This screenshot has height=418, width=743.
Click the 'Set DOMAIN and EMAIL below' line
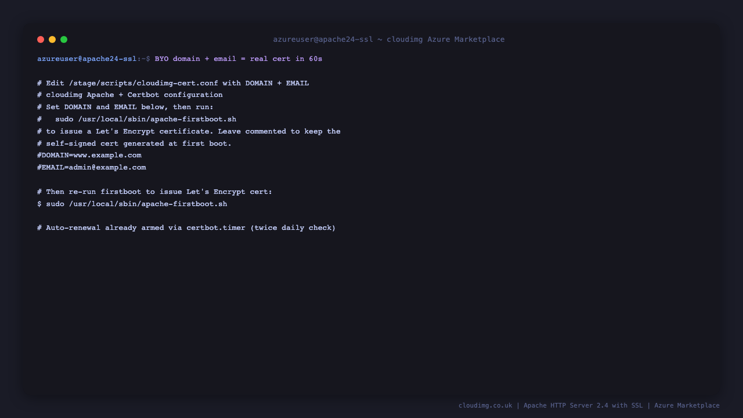[125, 107]
